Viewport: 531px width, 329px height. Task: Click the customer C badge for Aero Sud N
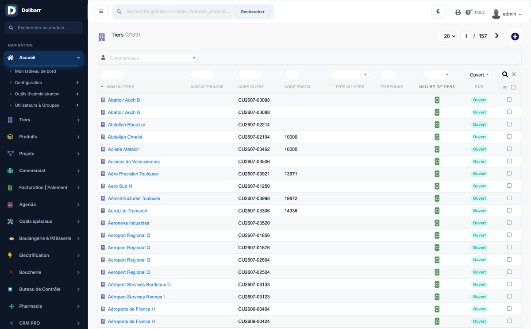[x=437, y=186]
